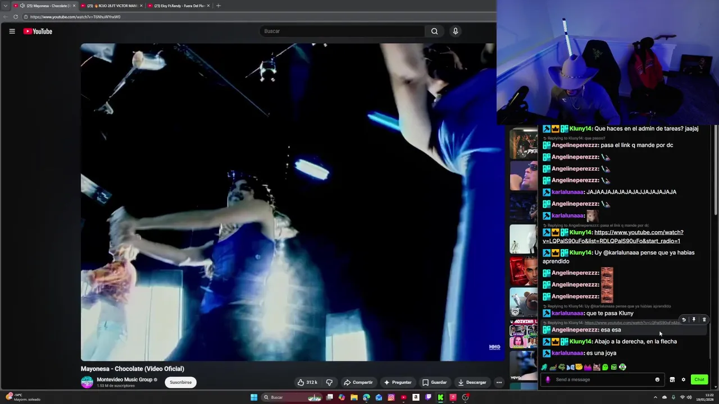Focus the YouTube Buscar search field
Image resolution: width=719 pixels, height=404 pixels.
[x=343, y=31]
